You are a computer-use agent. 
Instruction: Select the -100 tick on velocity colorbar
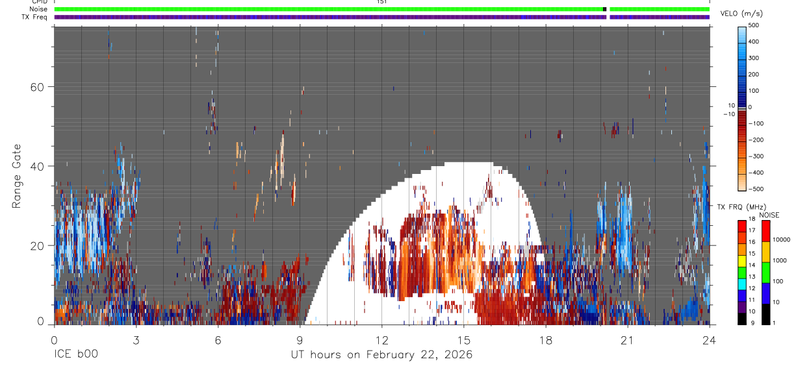tap(756, 123)
